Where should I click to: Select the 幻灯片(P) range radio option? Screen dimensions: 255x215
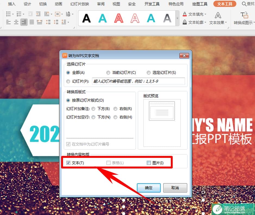(68, 81)
